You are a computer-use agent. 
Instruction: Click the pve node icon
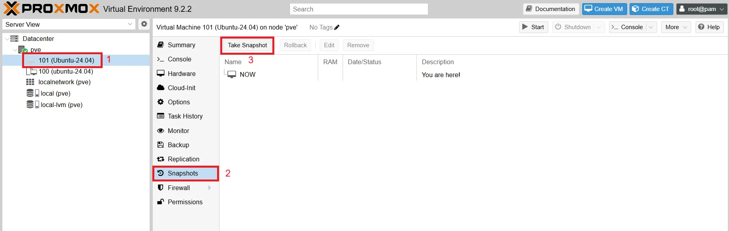(x=23, y=50)
